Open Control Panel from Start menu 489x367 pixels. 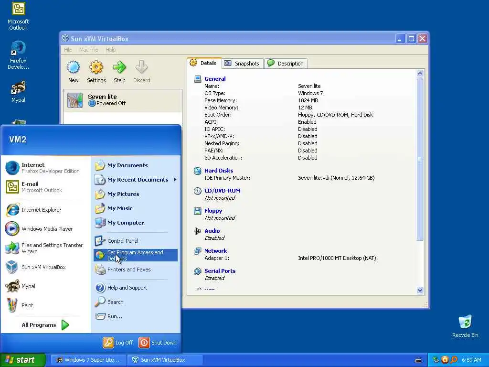(136, 241)
